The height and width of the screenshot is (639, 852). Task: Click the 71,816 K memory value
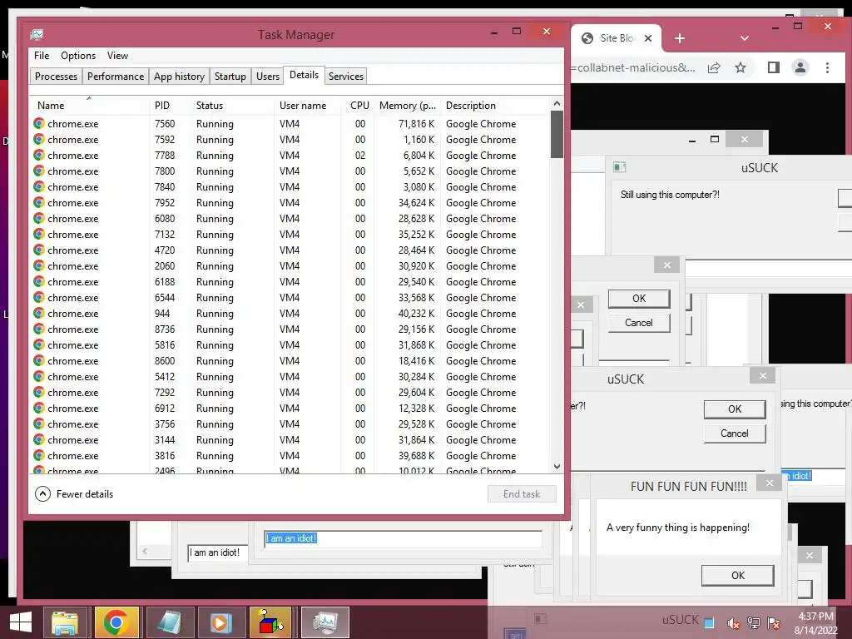coord(416,124)
